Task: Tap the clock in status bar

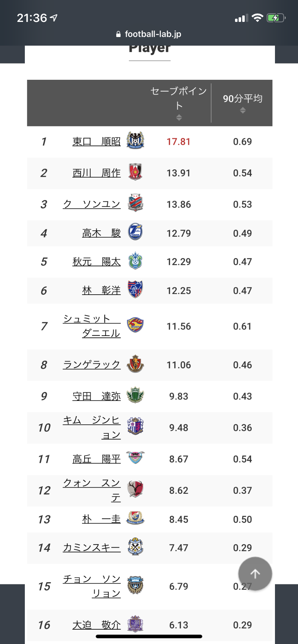Action: (32, 18)
